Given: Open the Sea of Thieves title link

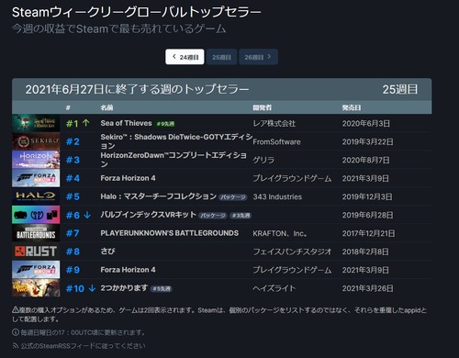Looking at the screenshot, I should [126, 123].
